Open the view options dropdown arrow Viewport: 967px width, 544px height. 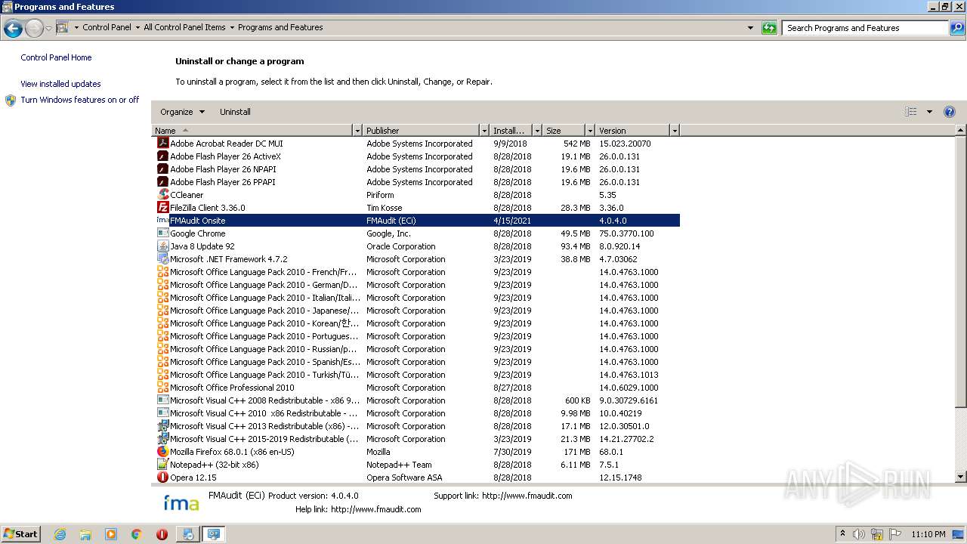click(x=929, y=112)
